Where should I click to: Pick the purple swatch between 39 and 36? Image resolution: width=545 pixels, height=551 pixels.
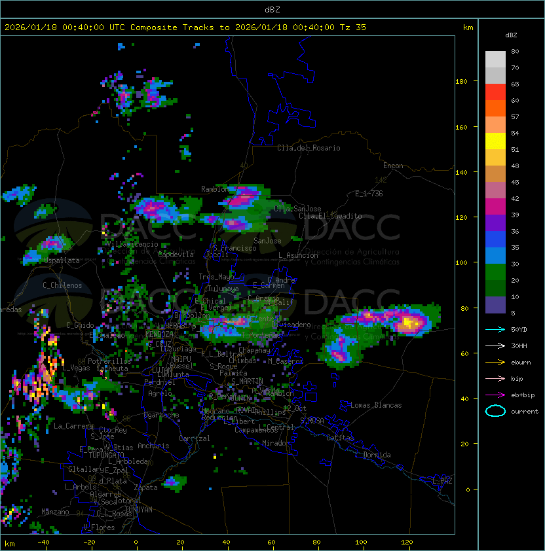click(495, 222)
